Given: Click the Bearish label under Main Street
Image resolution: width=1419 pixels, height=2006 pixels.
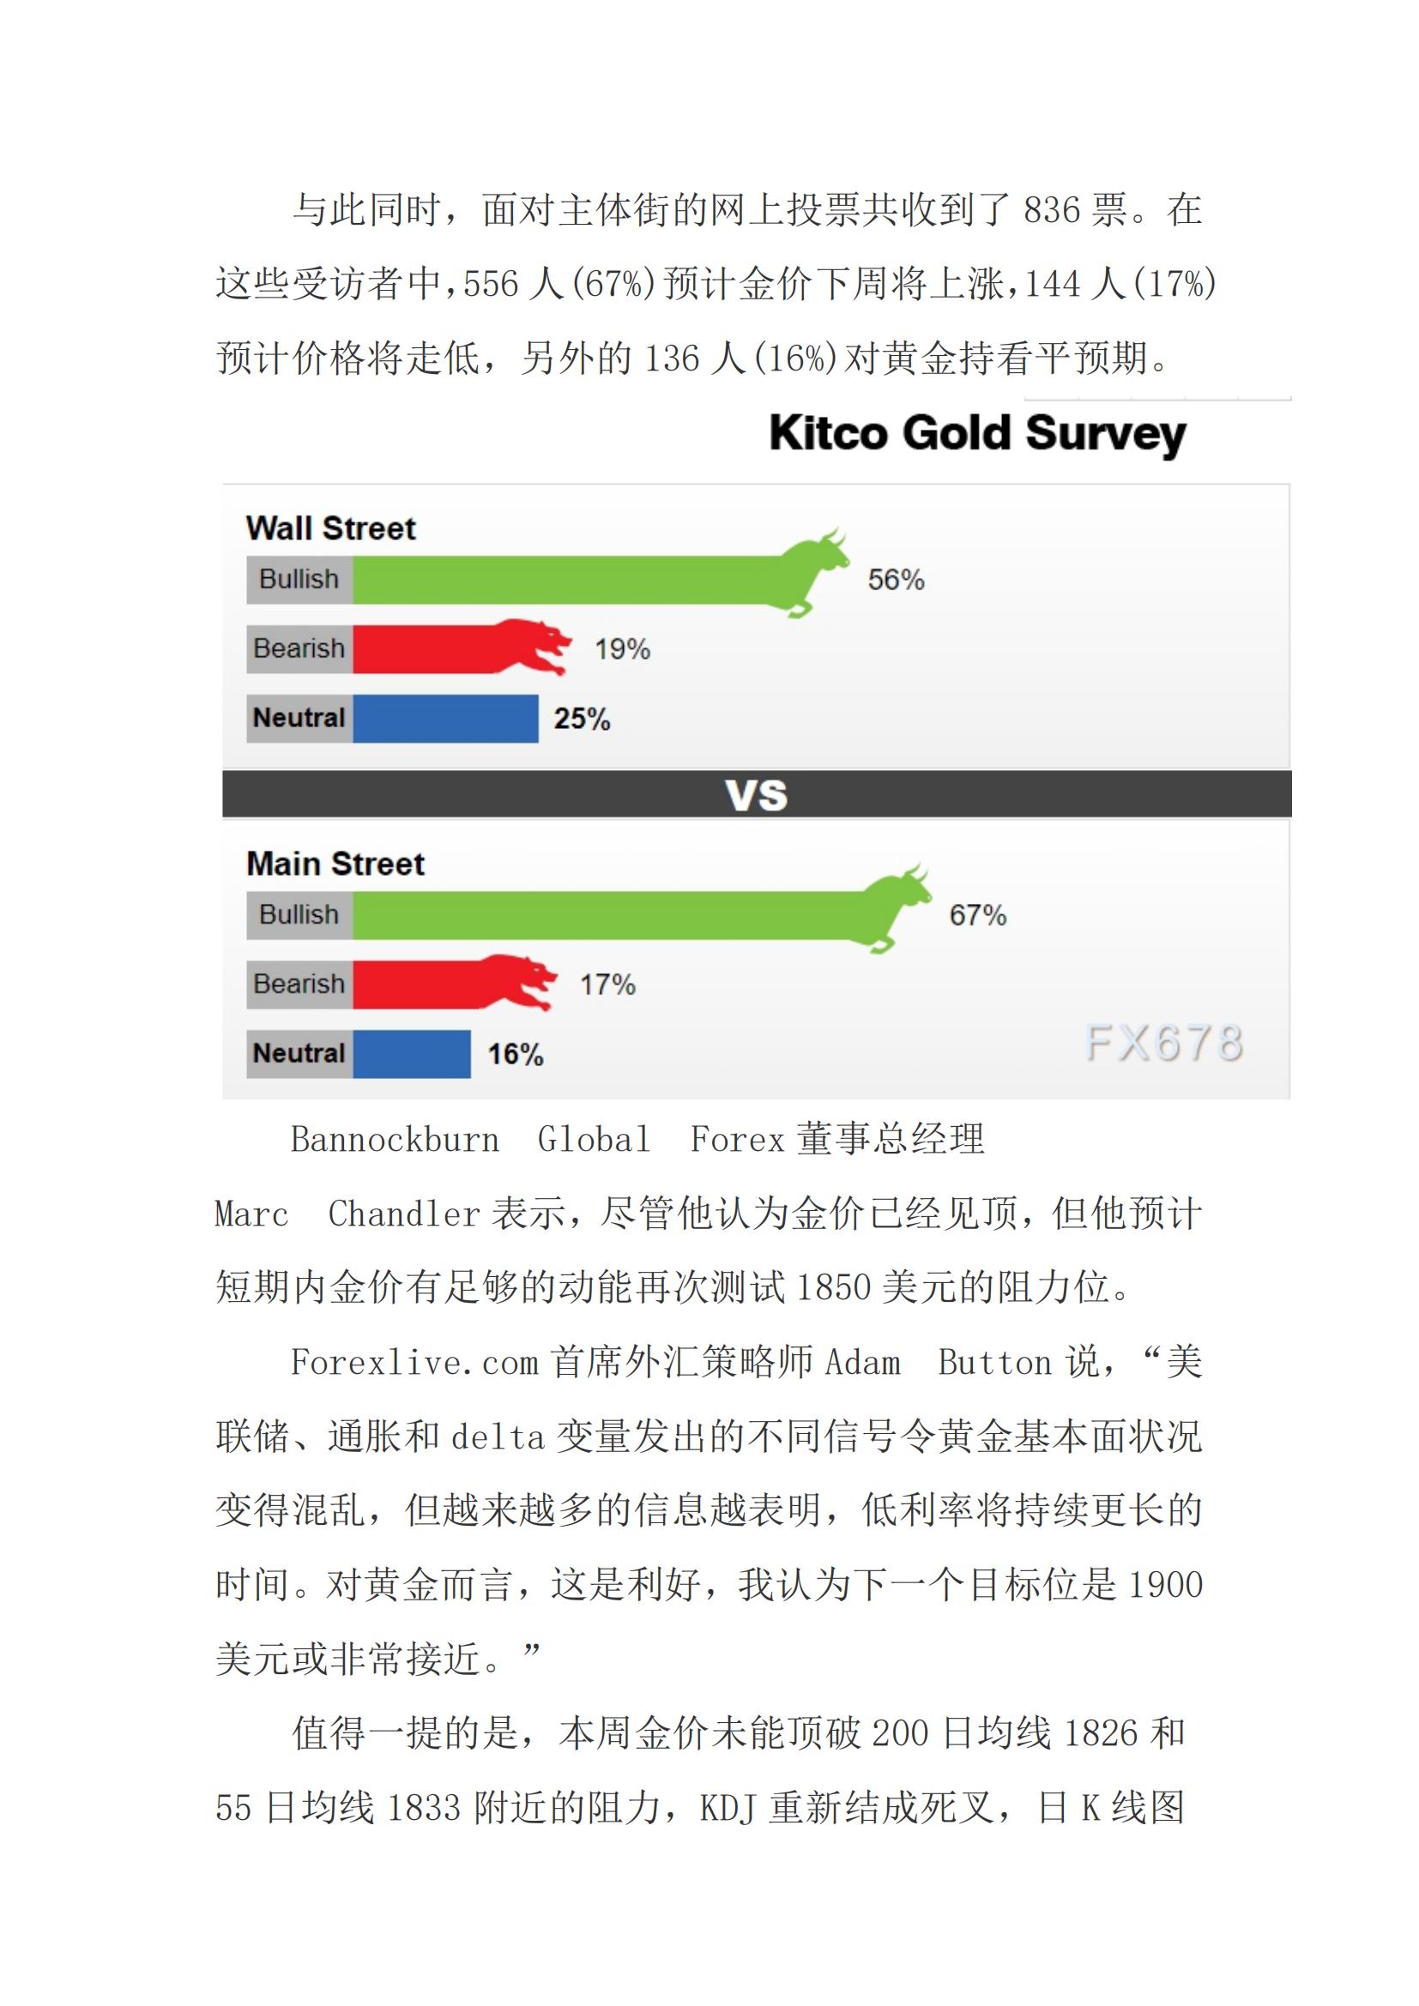Looking at the screenshot, I should [x=299, y=984].
